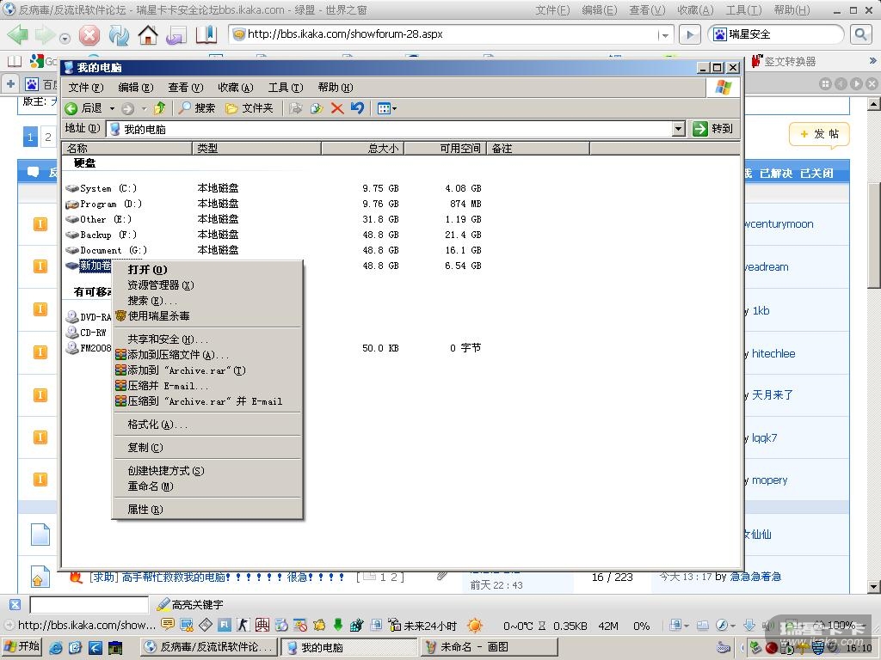This screenshot has width=881, height=660.
Task: Select the Document (G:) drive
Action: click(x=107, y=250)
